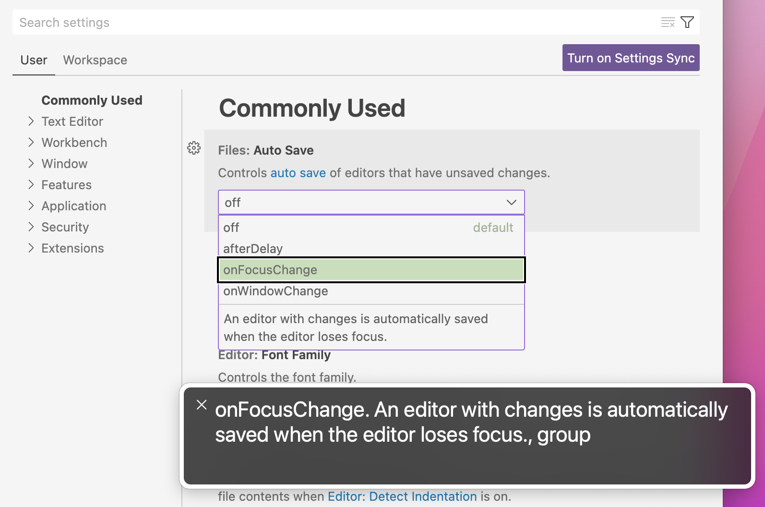765x507 pixels.
Task: Expand the Text Editor section chevron
Action: [31, 121]
